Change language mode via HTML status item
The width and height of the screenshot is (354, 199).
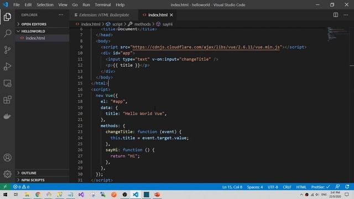pyautogui.click(x=301, y=187)
